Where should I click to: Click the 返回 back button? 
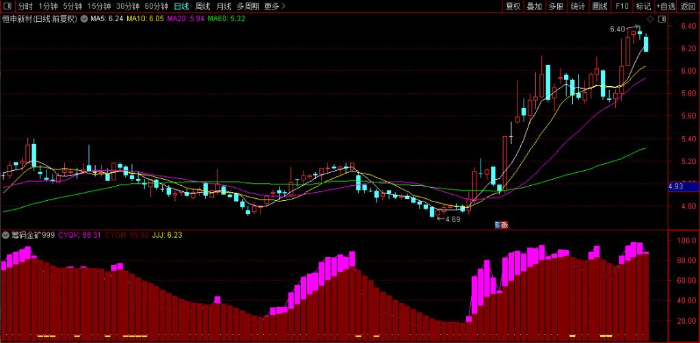tap(688, 6)
